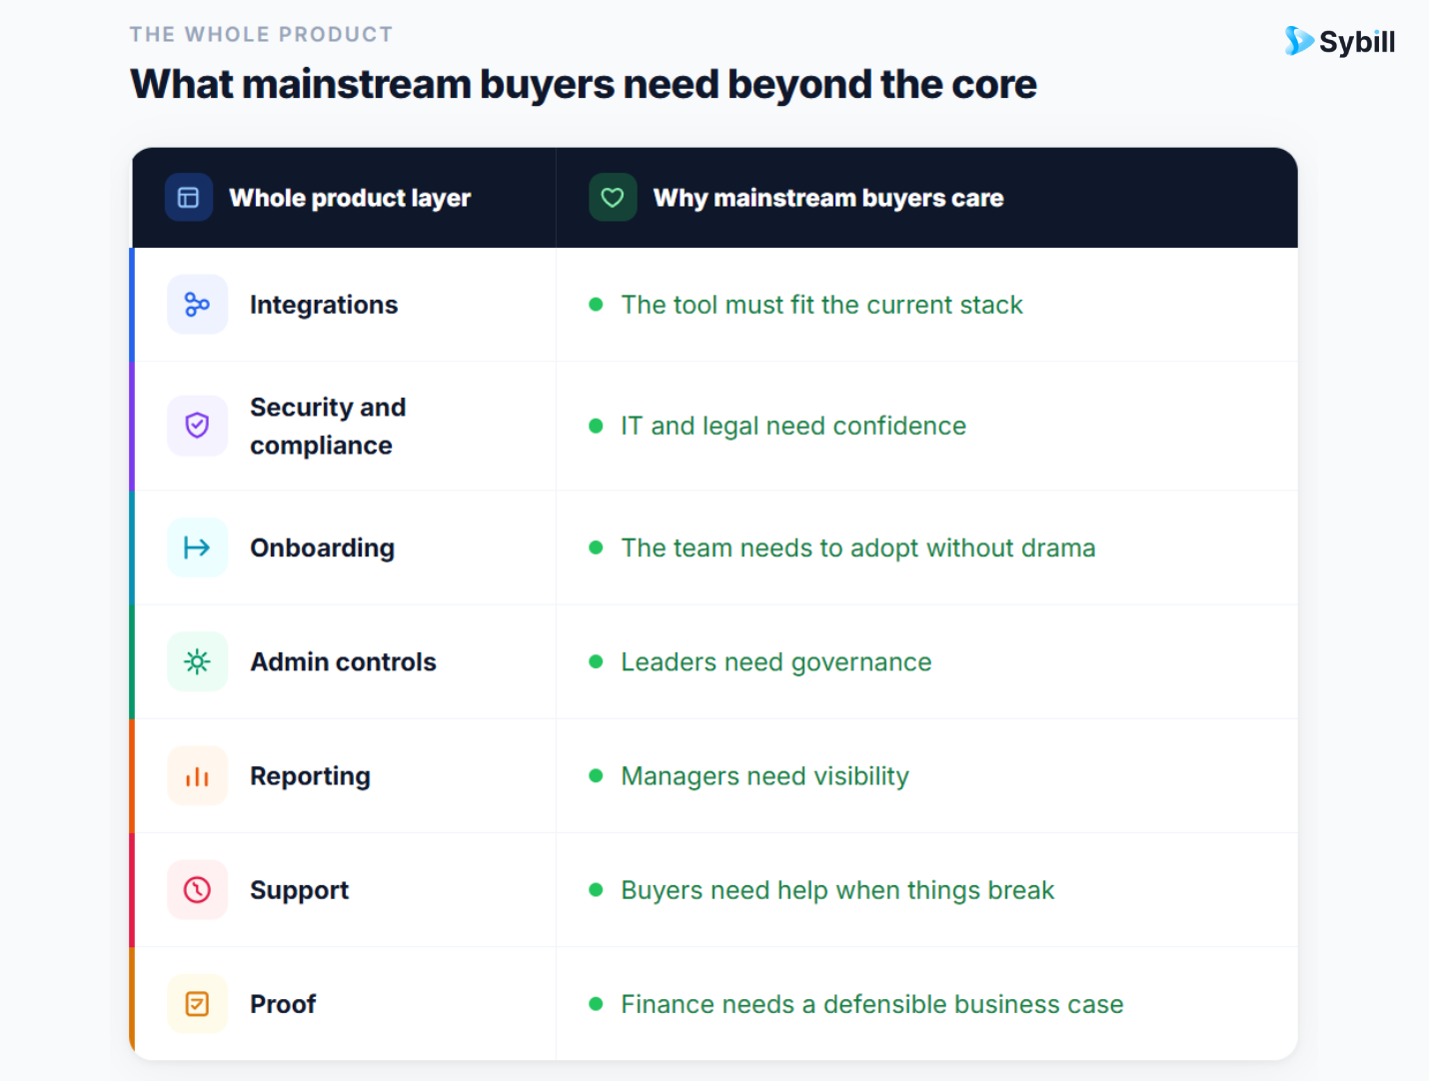Select the 'Integrations' row label
This screenshot has width=1429, height=1081.
[324, 305]
